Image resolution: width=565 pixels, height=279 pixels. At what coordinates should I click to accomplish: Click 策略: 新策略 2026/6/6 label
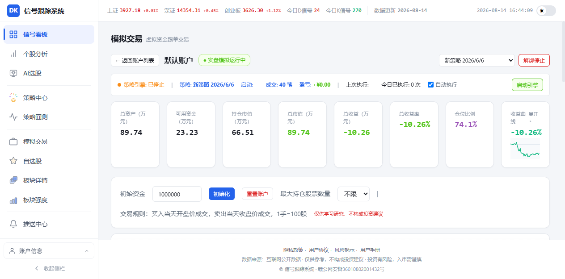click(x=207, y=85)
